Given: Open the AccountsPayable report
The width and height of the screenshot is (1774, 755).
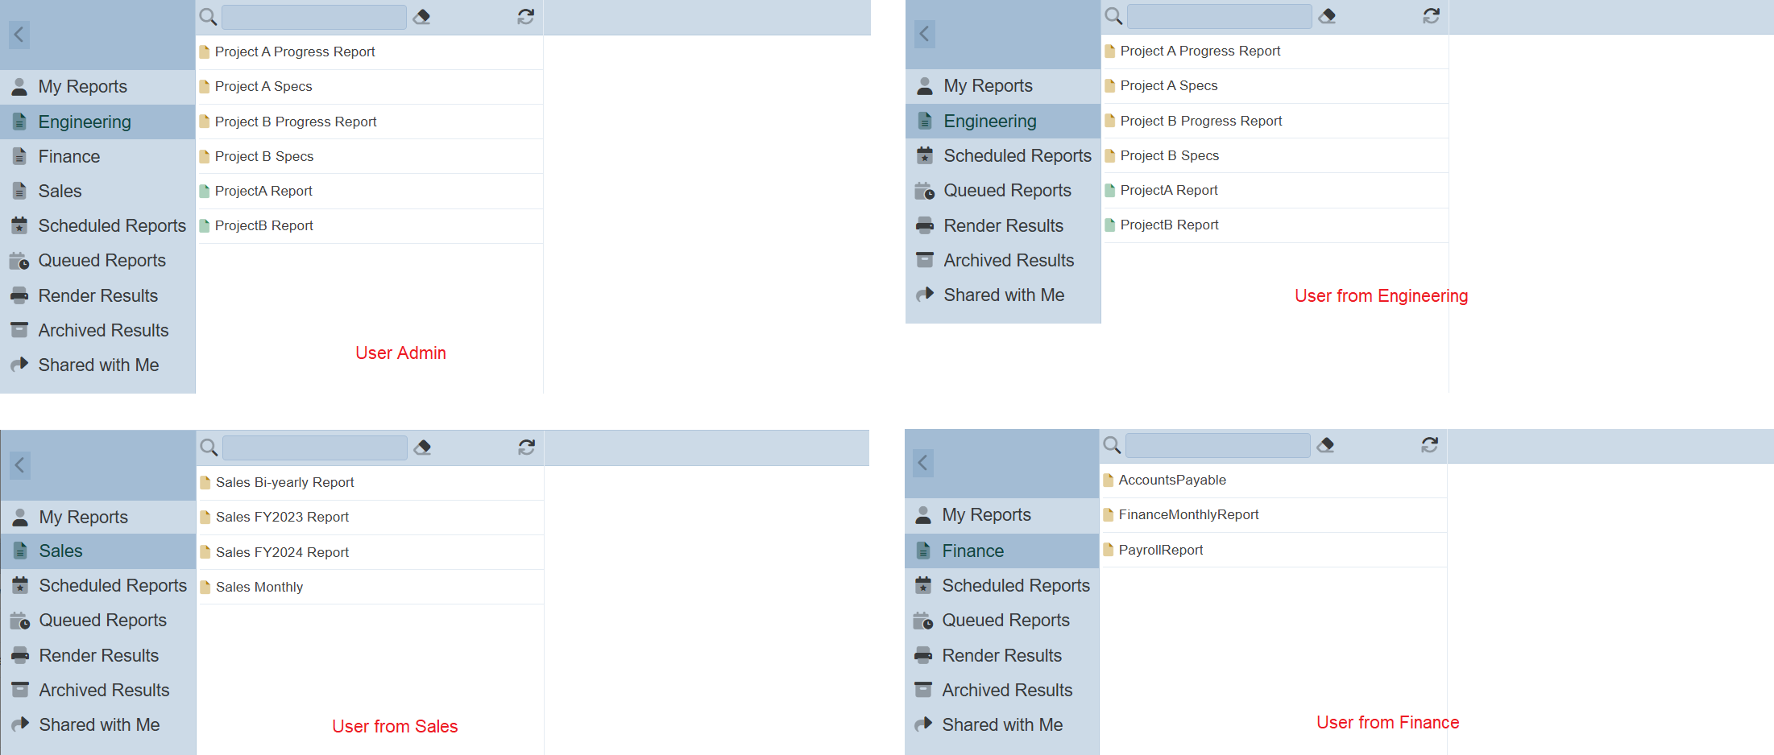Looking at the screenshot, I should tap(1171, 481).
